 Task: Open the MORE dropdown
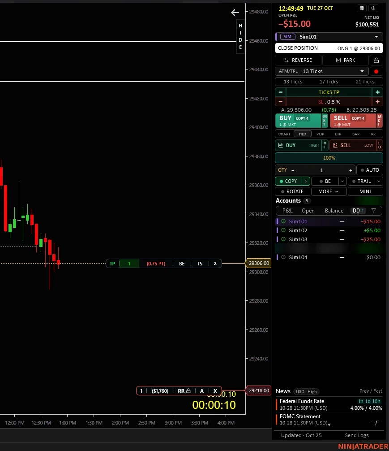click(329, 191)
